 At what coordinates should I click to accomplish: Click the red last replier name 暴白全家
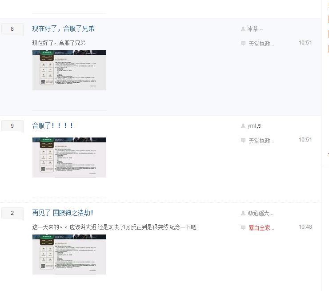(x=261, y=228)
